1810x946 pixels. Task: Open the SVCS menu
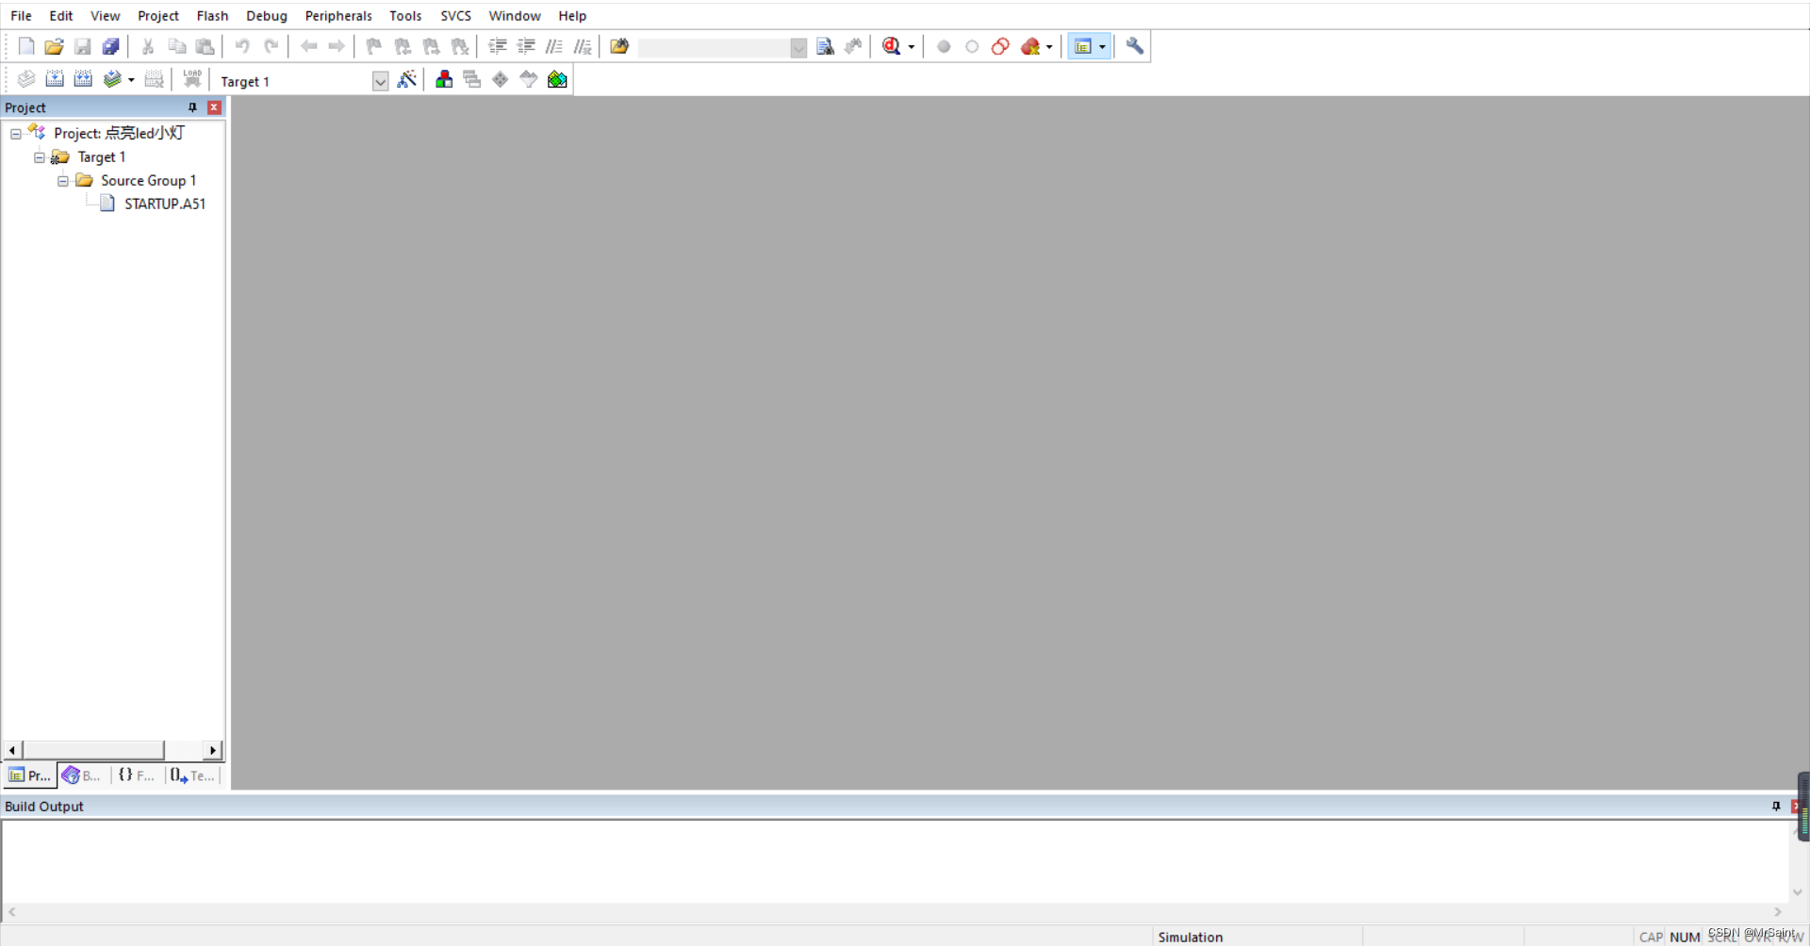point(456,16)
